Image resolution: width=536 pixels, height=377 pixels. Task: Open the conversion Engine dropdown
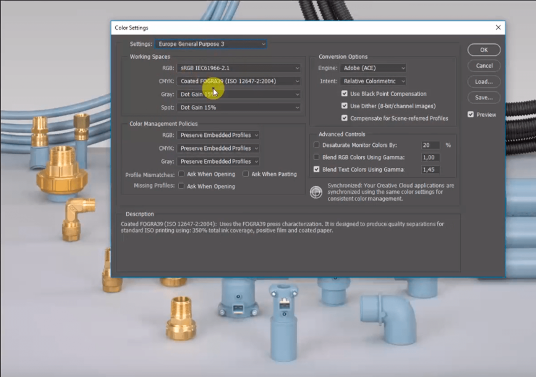click(373, 68)
